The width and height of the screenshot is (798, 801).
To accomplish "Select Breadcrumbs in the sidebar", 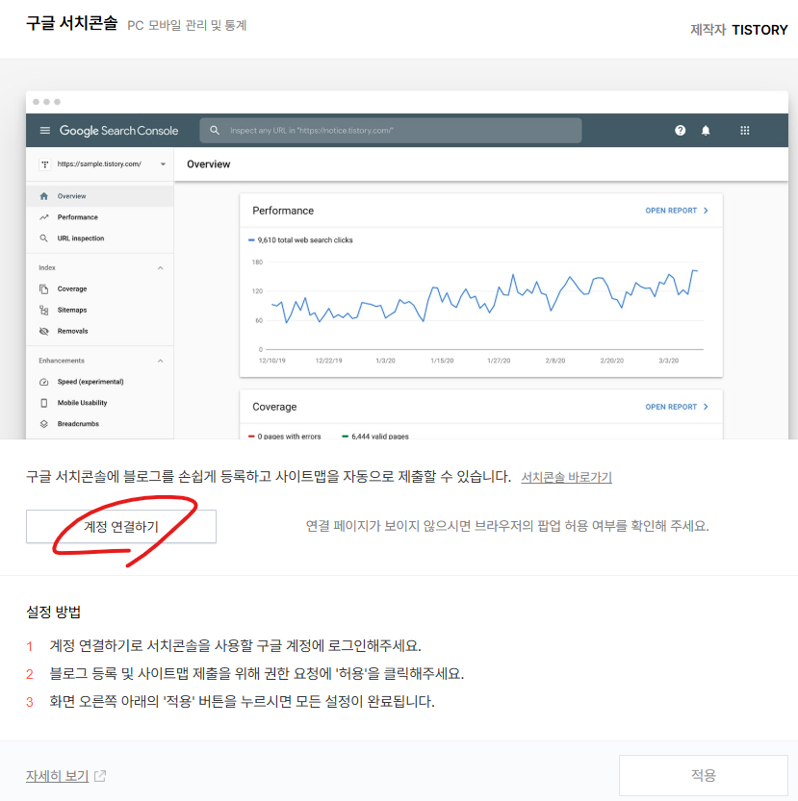I will [100, 423].
